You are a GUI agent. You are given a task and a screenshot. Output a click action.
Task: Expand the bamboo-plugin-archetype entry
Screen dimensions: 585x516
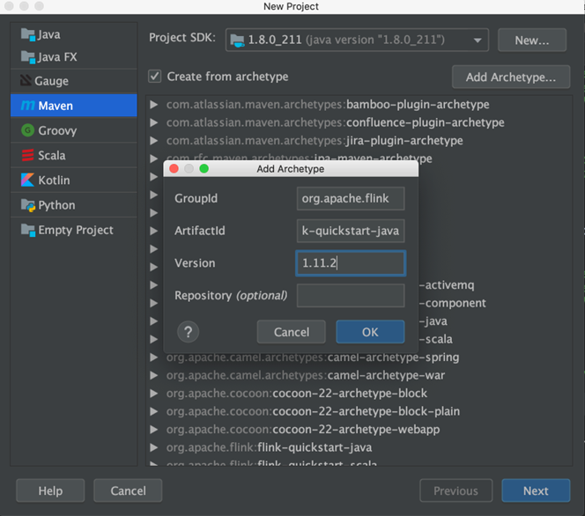[153, 105]
